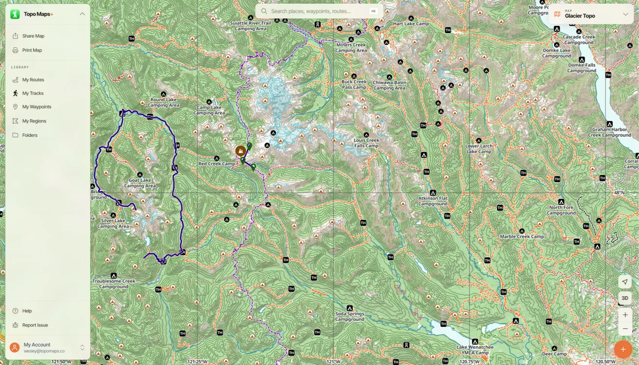Click Cascade Creek Campground label
Image resolution: width=639 pixels, height=365 pixels.
tap(579, 40)
